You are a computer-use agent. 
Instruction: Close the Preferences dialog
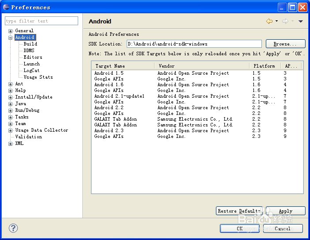(302, 8)
